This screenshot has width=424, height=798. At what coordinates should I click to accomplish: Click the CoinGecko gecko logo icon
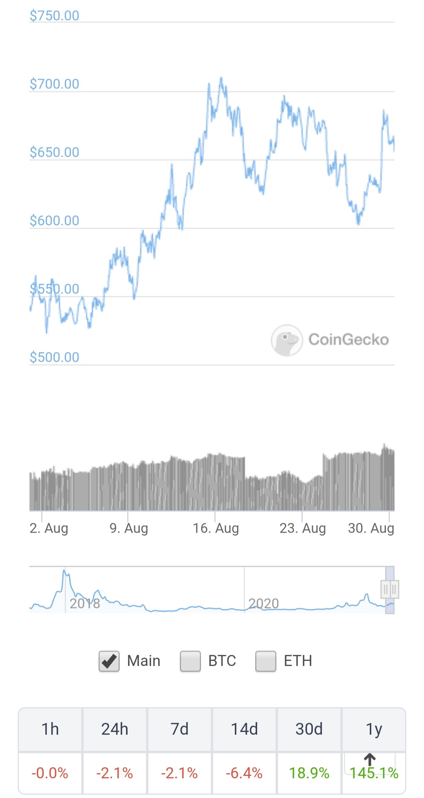coord(287,340)
